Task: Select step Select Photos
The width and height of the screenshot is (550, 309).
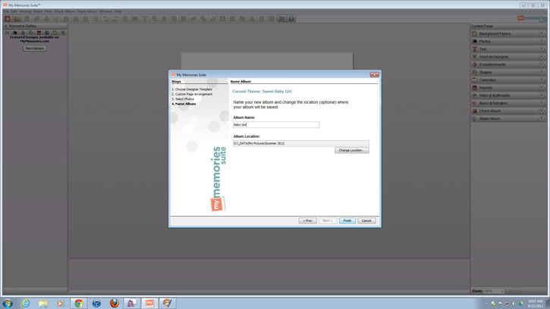Action: pos(183,99)
